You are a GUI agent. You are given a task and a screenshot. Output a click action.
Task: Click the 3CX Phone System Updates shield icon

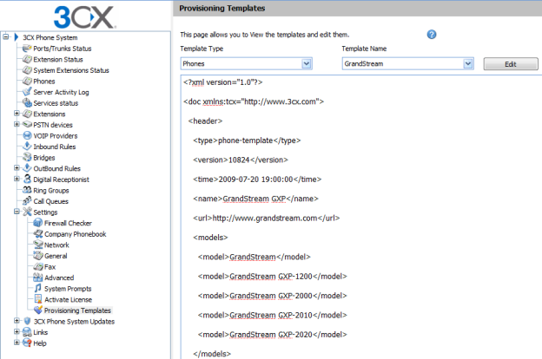(27, 321)
